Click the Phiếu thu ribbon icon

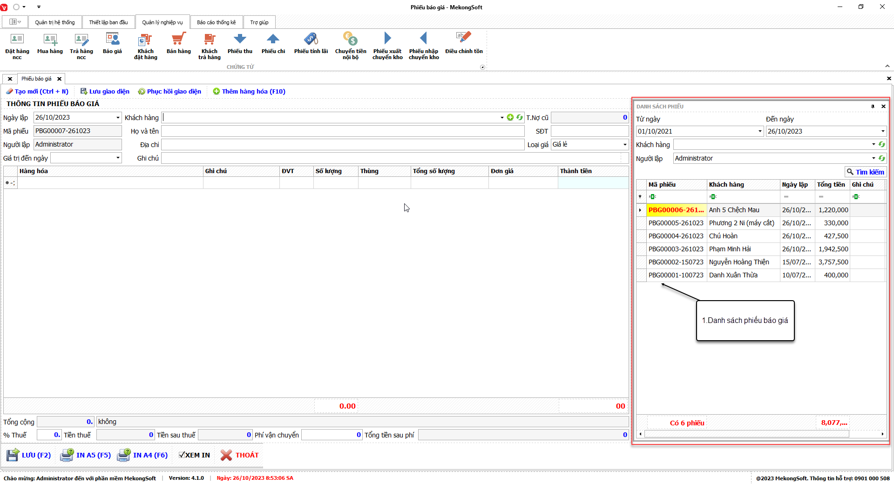click(240, 40)
